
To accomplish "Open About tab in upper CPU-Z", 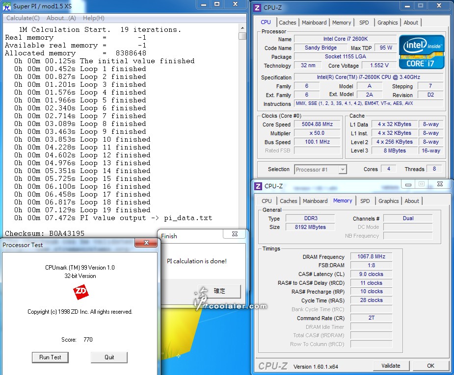I will point(411,23).
